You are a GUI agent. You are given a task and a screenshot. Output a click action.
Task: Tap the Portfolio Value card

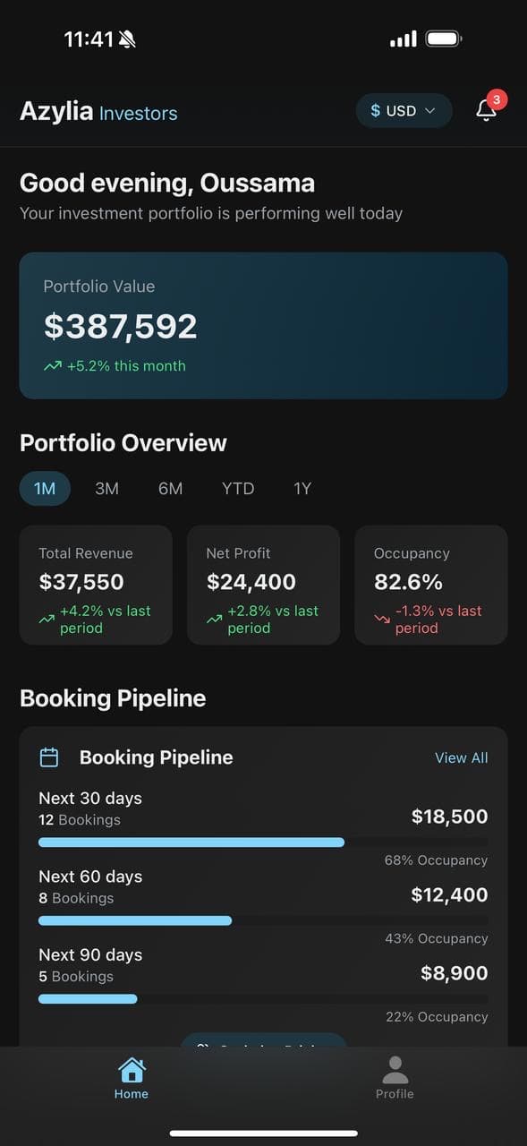point(263,324)
